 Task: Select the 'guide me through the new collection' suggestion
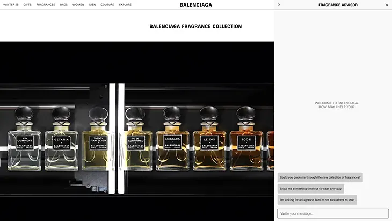click(320, 177)
